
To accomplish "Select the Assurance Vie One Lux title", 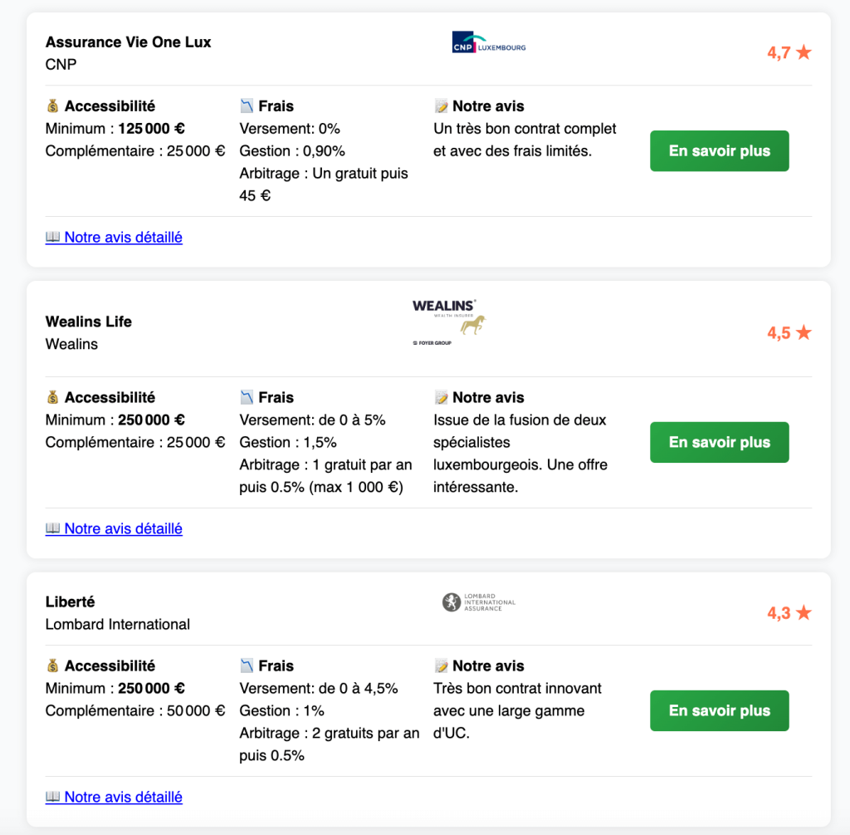I will [x=128, y=42].
